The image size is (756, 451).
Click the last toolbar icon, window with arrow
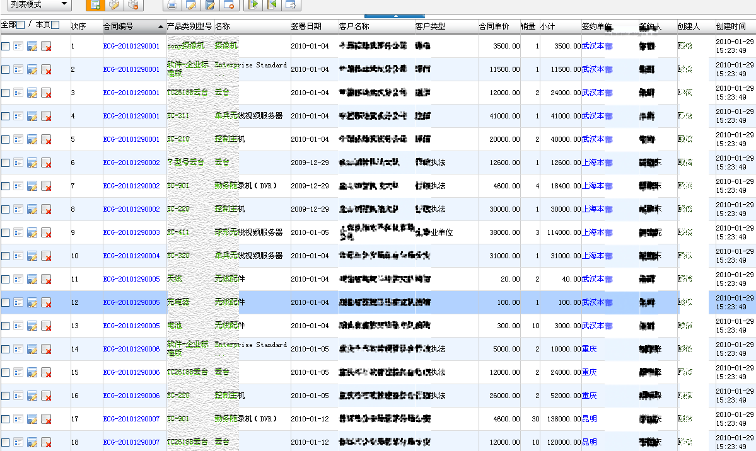click(291, 5)
